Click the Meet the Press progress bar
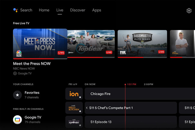 (40, 59)
